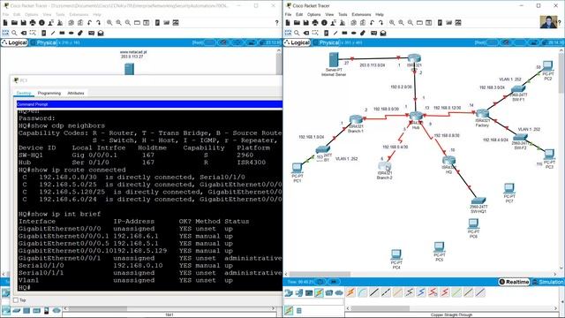This screenshot has height=318, width=565.
Task: Switch to Realtime mode in right window
Action: pyautogui.click(x=514, y=282)
